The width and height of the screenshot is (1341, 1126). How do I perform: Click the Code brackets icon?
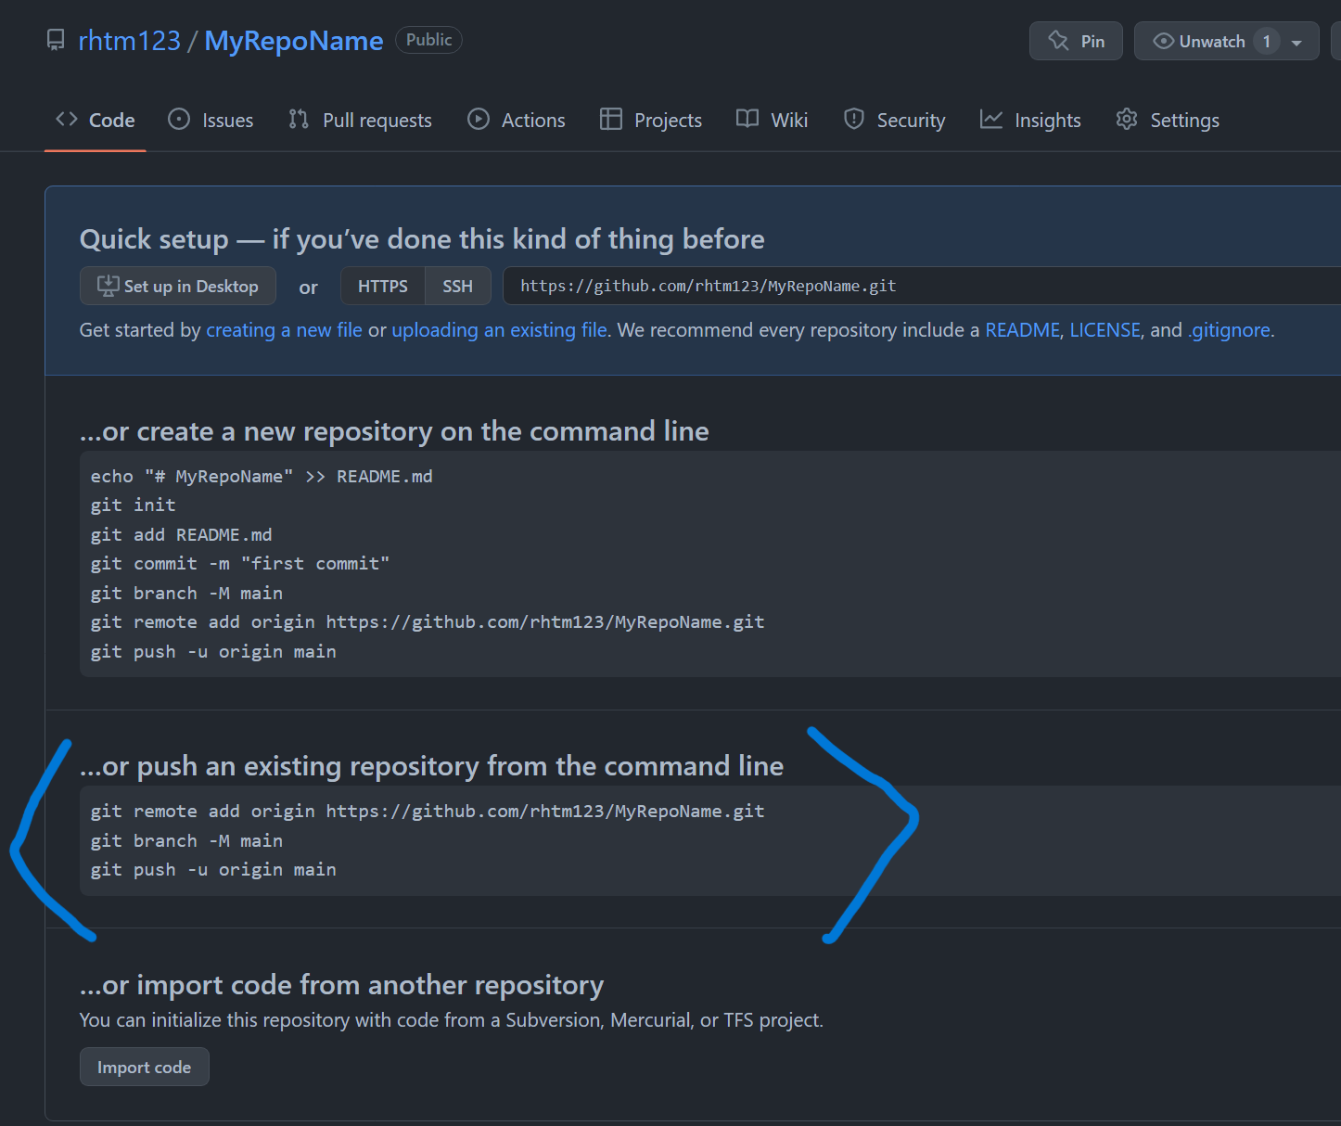[67, 120]
